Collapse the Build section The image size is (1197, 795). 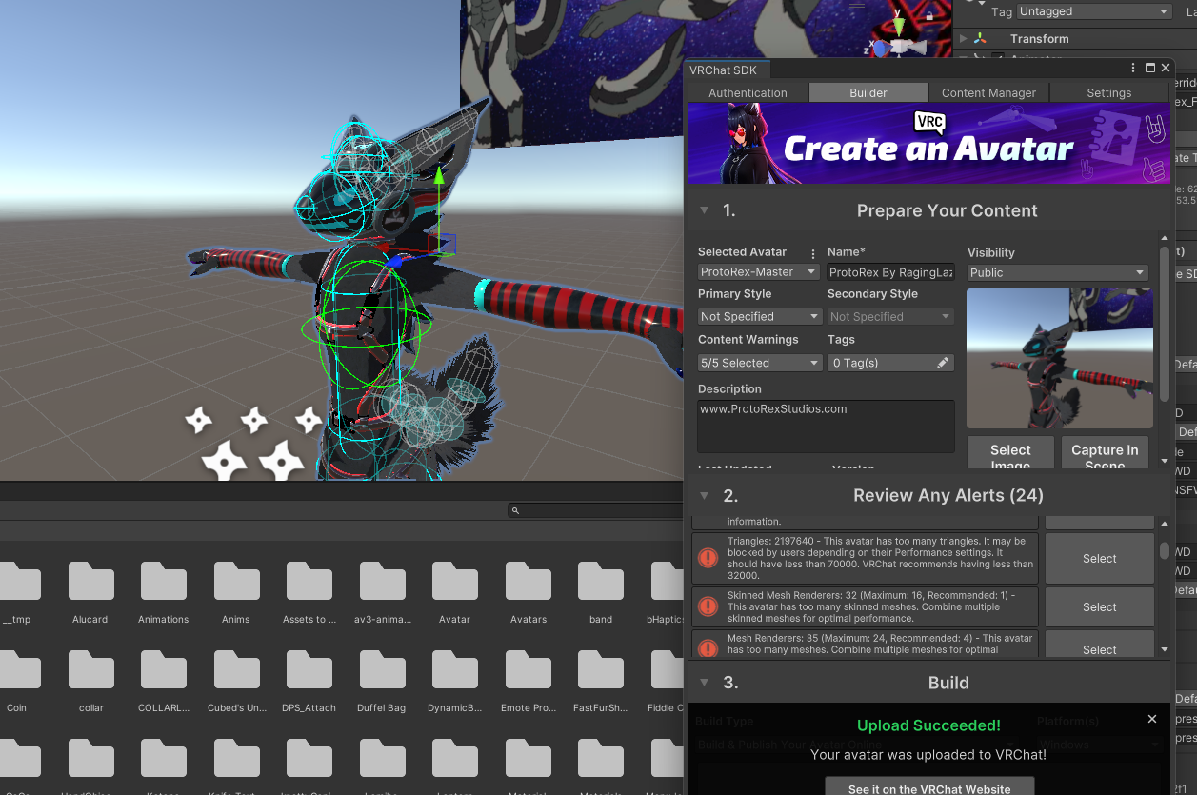(704, 683)
